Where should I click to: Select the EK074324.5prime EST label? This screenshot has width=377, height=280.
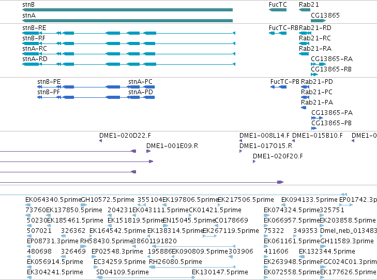tap(292, 210)
